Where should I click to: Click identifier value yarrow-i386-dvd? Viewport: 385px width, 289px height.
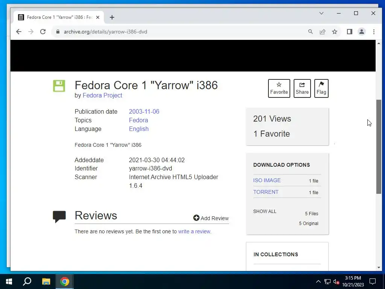(150, 168)
